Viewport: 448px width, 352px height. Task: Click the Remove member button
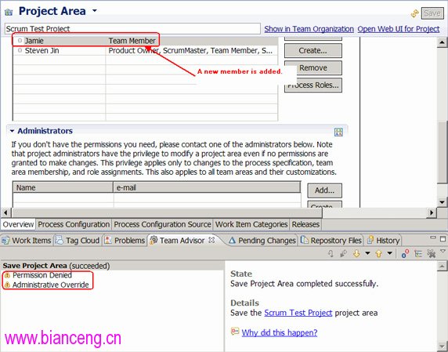pos(313,67)
